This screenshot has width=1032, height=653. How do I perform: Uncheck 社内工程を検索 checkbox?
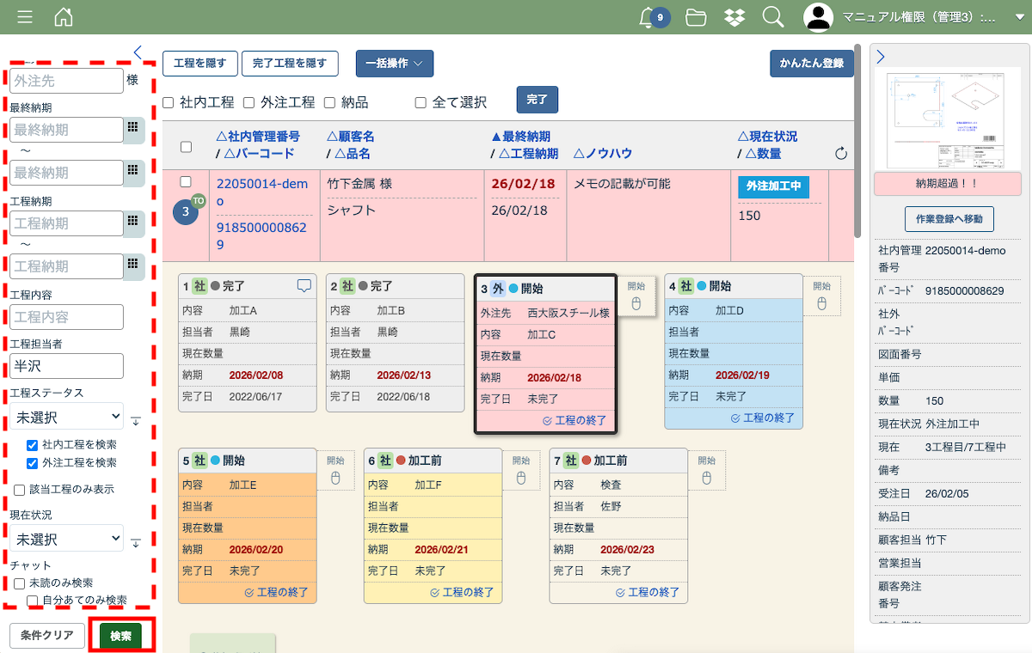(32, 445)
